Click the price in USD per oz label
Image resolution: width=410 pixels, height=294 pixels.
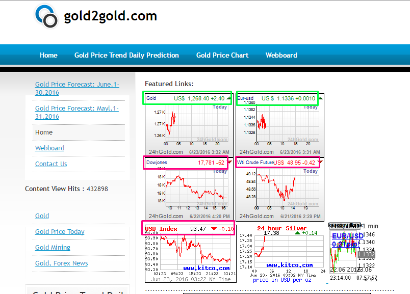click(282, 280)
